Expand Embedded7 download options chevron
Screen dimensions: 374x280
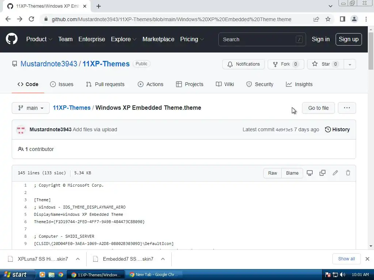tap(163, 259)
